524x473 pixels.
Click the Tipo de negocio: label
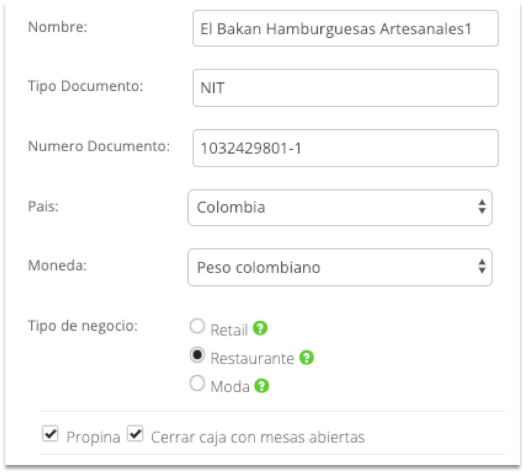pos(83,326)
